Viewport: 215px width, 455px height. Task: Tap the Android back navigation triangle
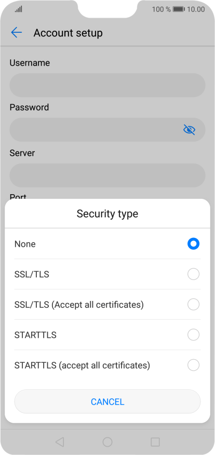coord(60,442)
